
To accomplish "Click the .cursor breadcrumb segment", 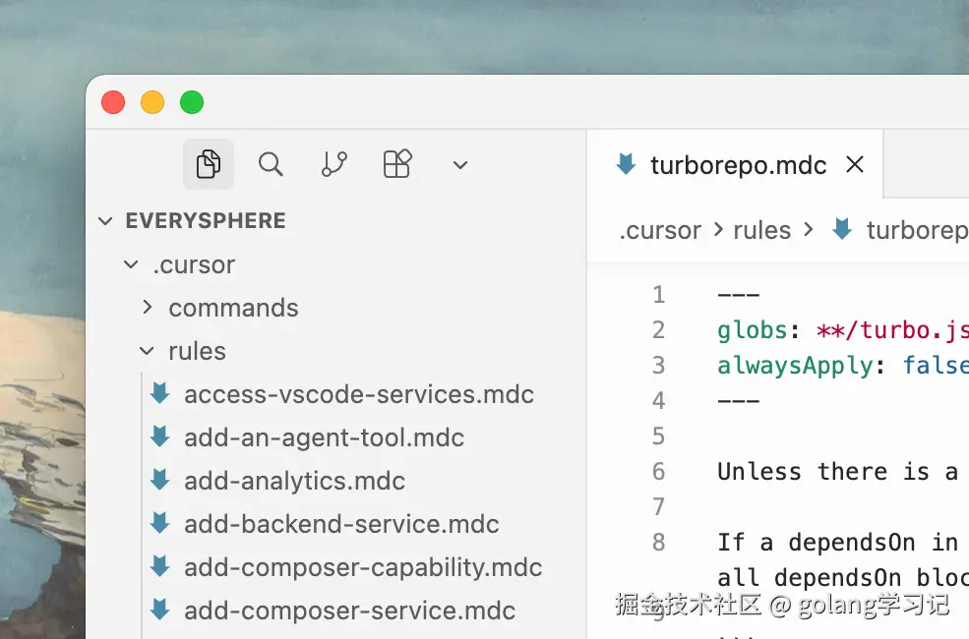I will tap(660, 230).
